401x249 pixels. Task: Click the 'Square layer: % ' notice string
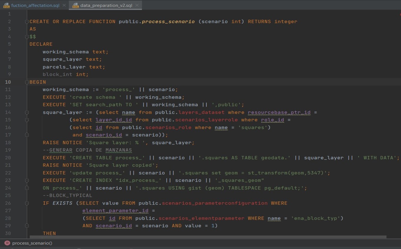[x=117, y=143]
